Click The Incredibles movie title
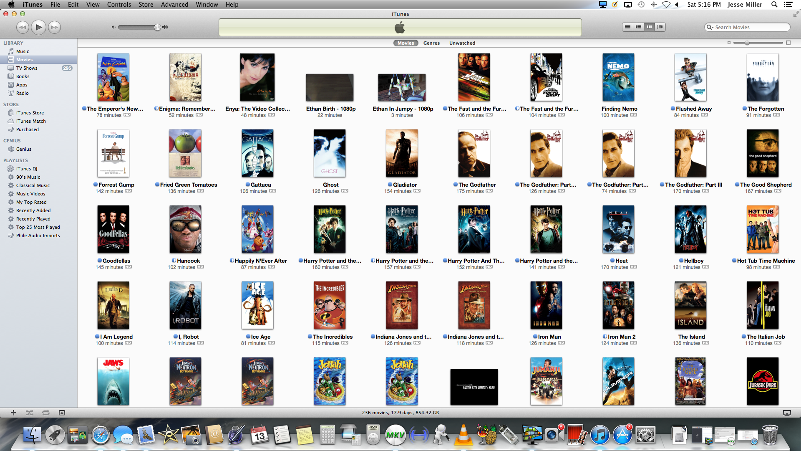Image resolution: width=801 pixels, height=451 pixels. (x=332, y=337)
